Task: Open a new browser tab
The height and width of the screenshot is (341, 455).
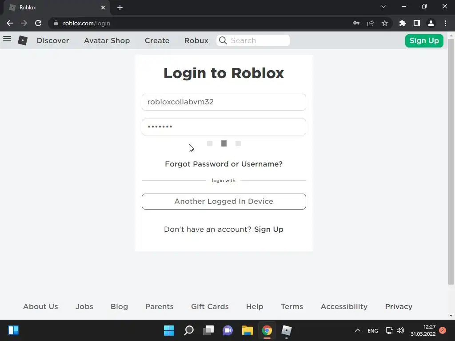Action: 120,8
